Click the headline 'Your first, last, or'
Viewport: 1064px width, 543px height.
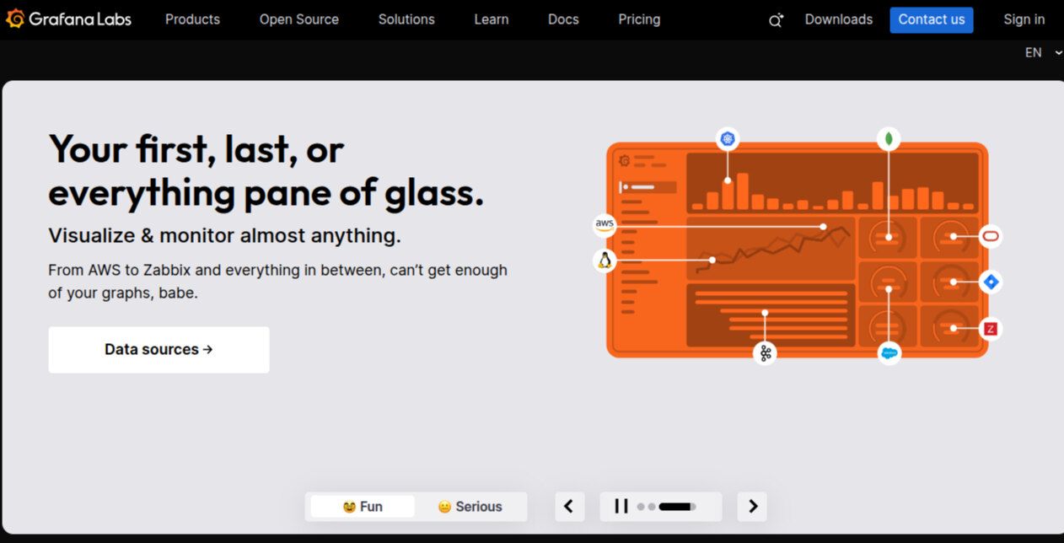196,149
